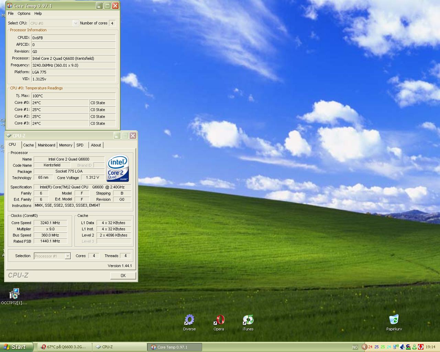The image size is (440, 352).
Task: Click the Core #3 temperature value
Action: click(x=60, y=123)
